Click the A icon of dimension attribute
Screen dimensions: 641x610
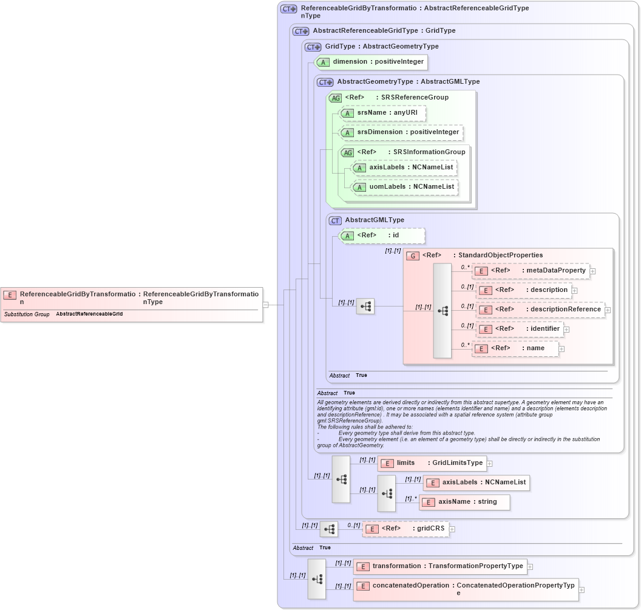coord(323,63)
